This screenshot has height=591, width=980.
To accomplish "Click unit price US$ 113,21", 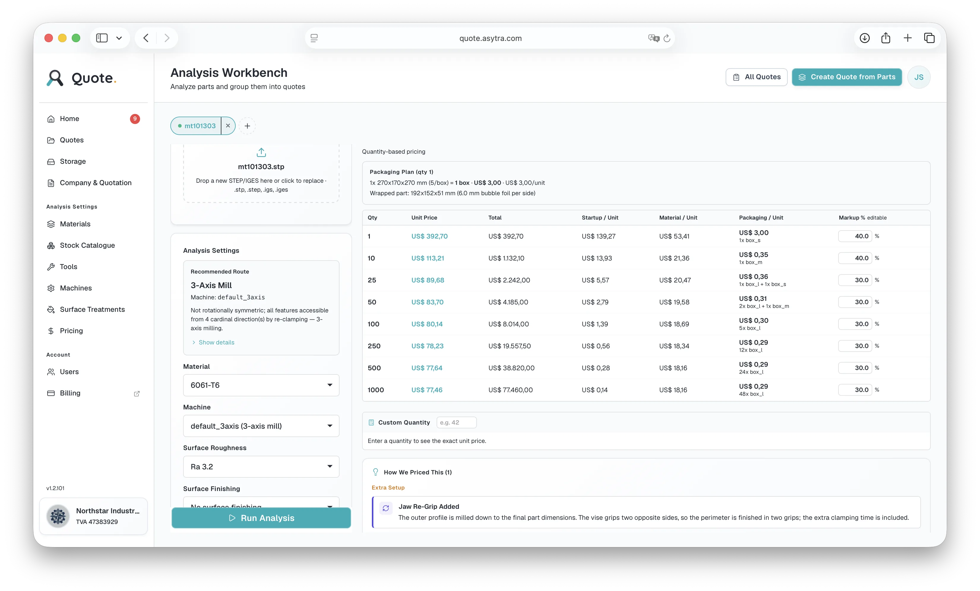I will [428, 258].
